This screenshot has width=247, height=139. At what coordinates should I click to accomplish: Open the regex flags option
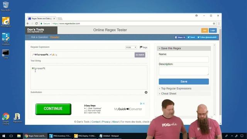(x=143, y=47)
